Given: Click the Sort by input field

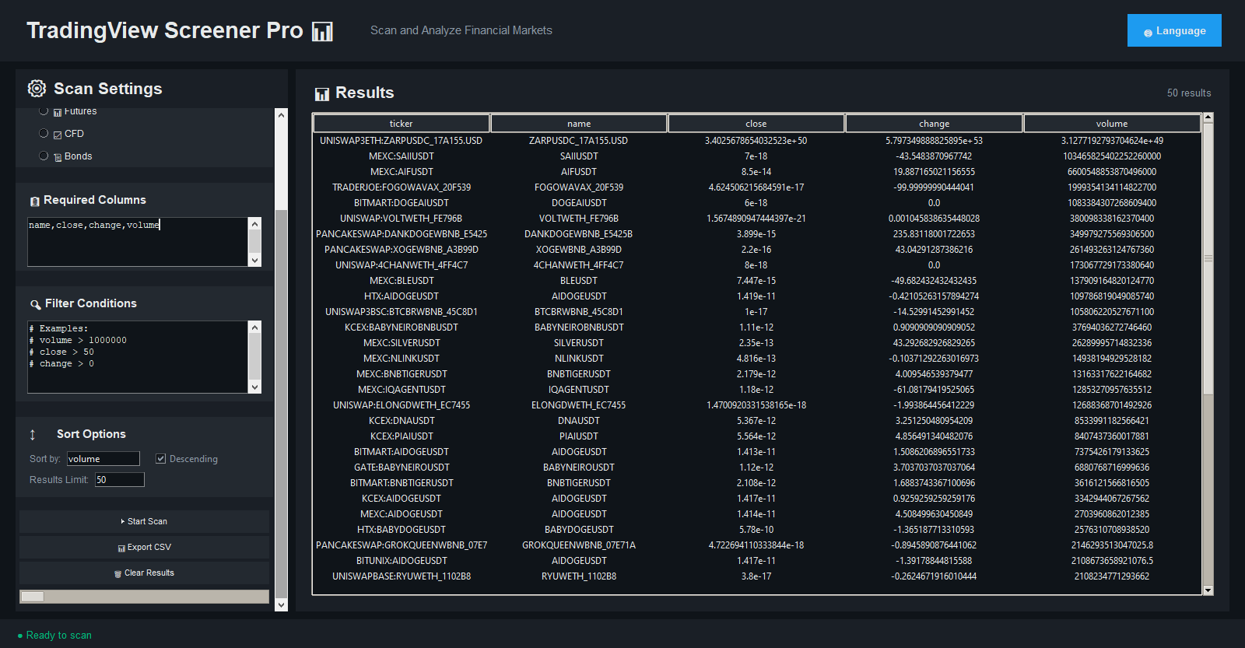Looking at the screenshot, I should coord(103,459).
